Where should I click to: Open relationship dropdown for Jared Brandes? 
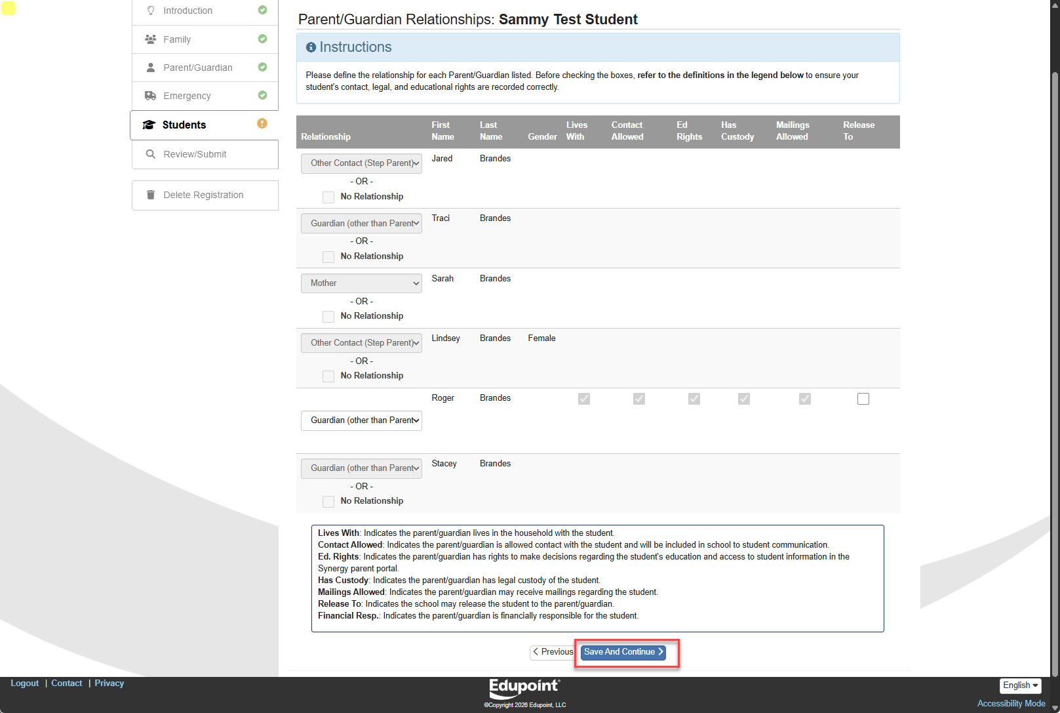(361, 163)
